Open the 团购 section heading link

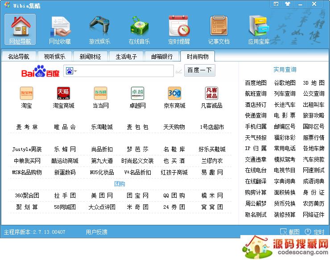pos(120,184)
